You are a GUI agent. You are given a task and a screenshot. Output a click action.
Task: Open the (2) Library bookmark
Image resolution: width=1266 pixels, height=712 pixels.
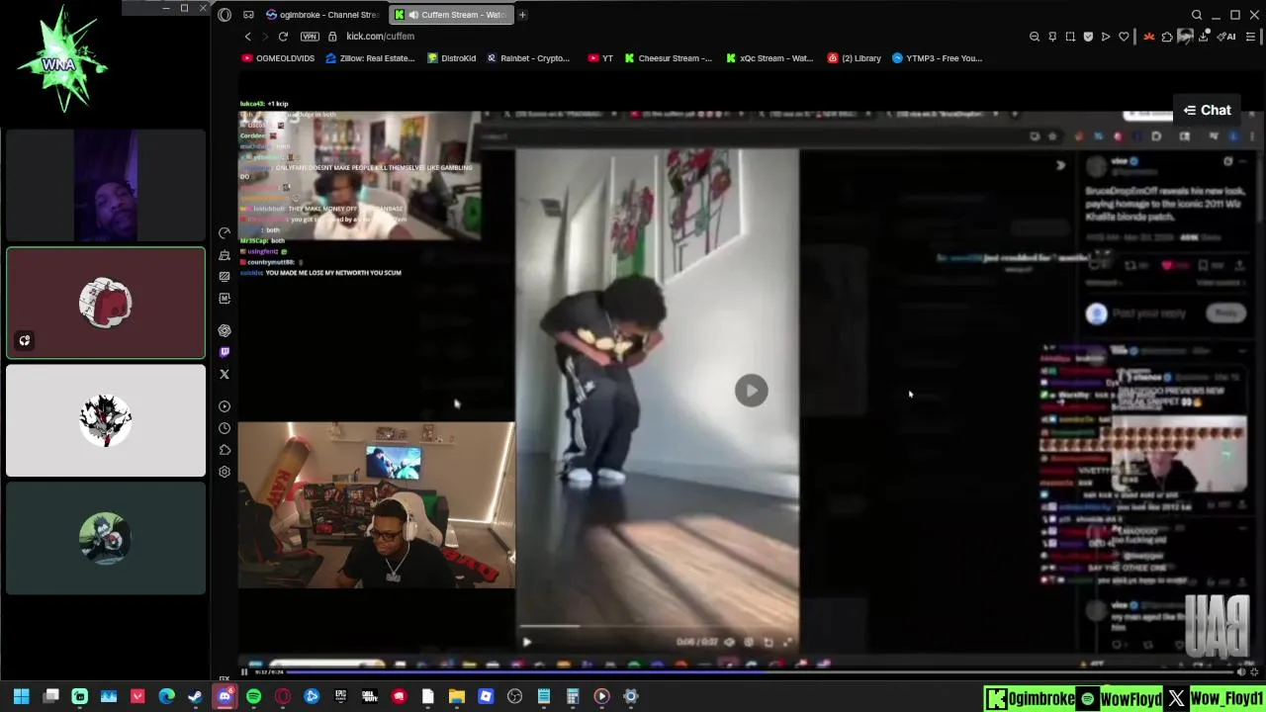click(855, 58)
